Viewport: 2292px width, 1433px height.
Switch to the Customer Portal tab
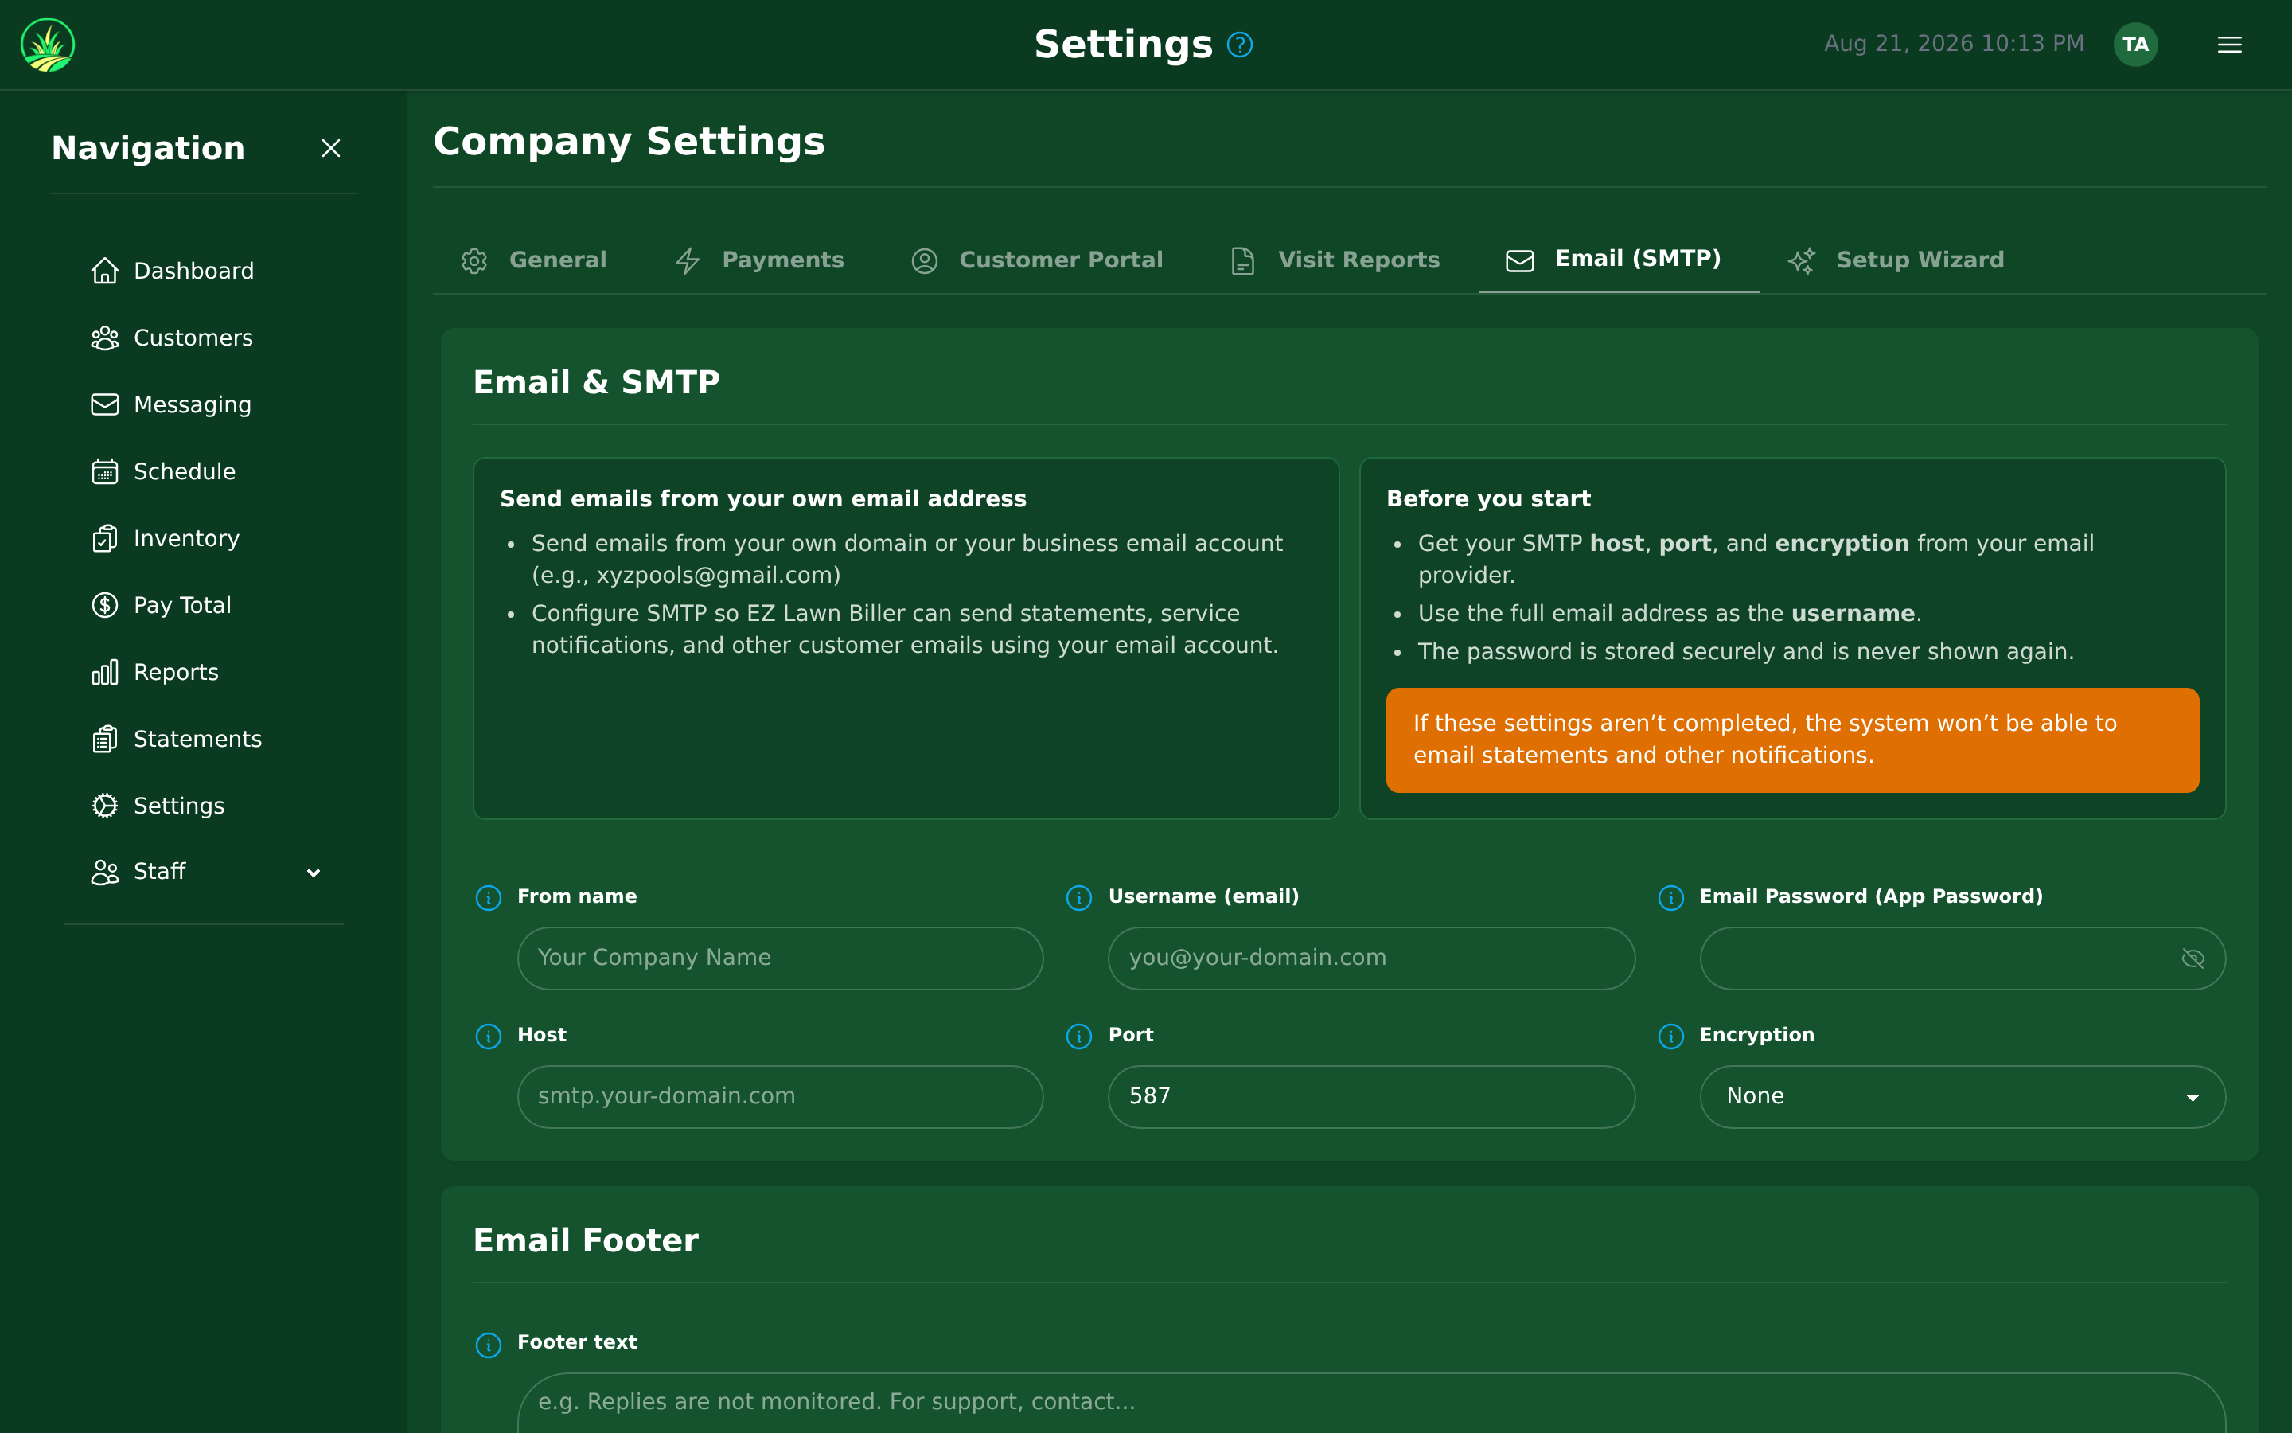pyautogui.click(x=1037, y=260)
